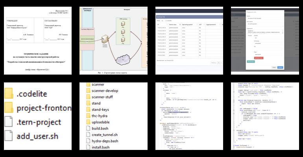
Task: Open the technical assignment document thumbnail
Action: click(x=38, y=41)
